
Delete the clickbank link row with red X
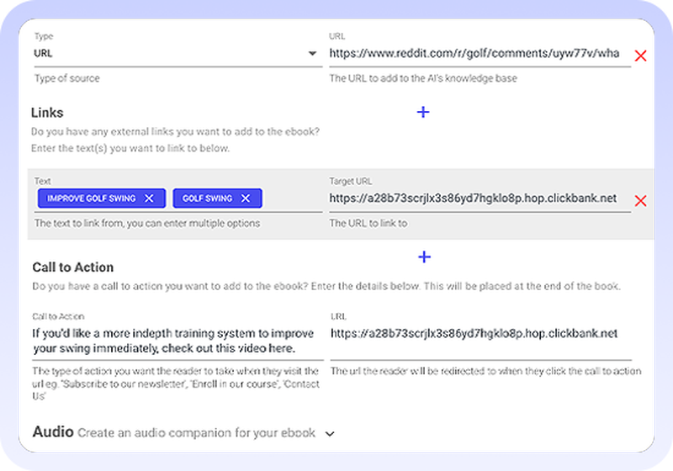640,201
